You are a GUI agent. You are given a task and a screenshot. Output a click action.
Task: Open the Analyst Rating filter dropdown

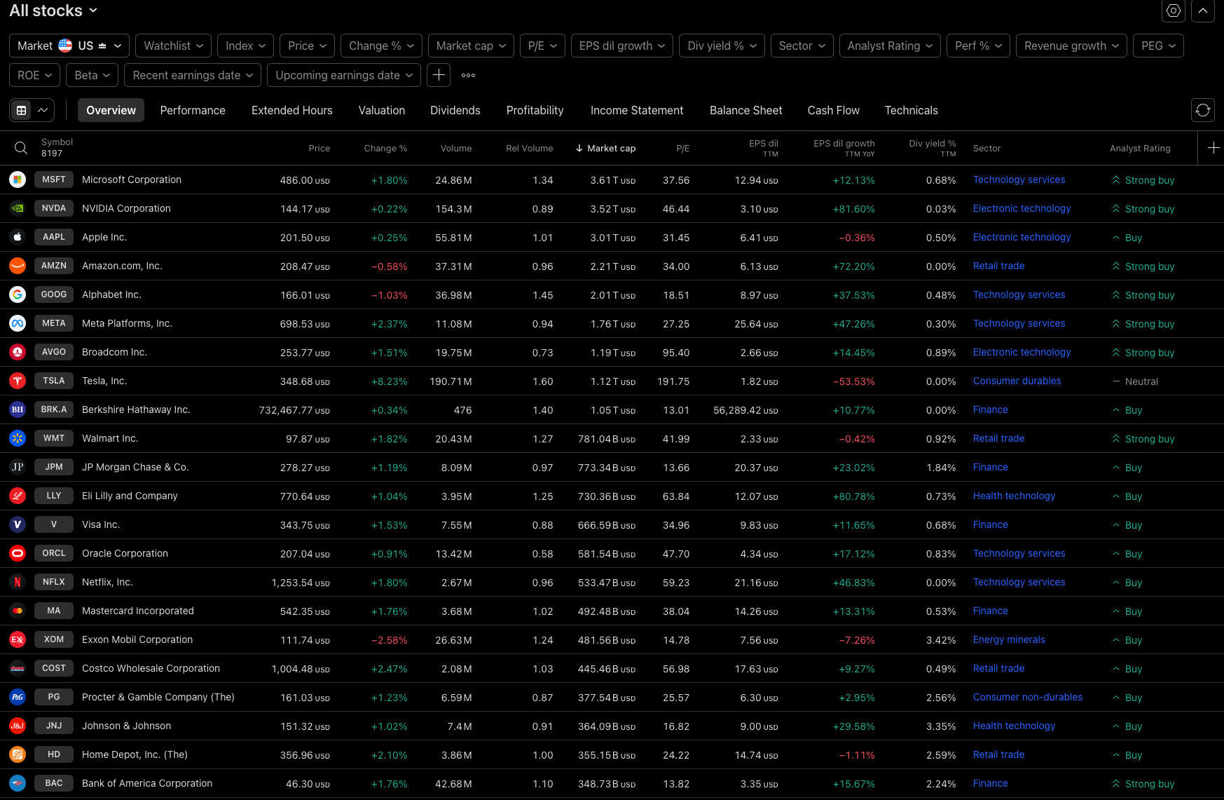[890, 46]
